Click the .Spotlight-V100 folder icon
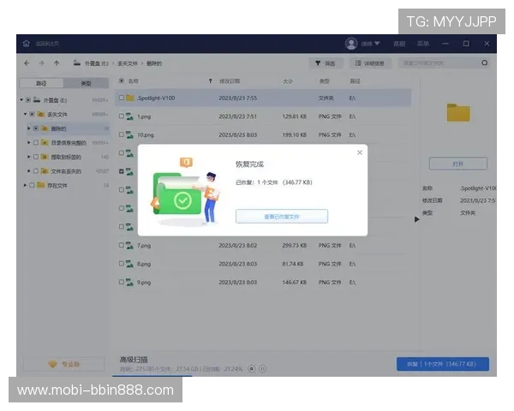This screenshot has width=514, height=411. (130, 98)
